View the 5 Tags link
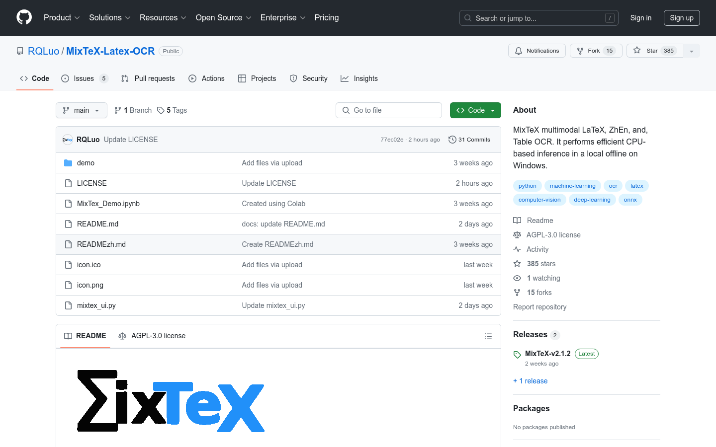Screen dimensions: 716x447 (172, 110)
